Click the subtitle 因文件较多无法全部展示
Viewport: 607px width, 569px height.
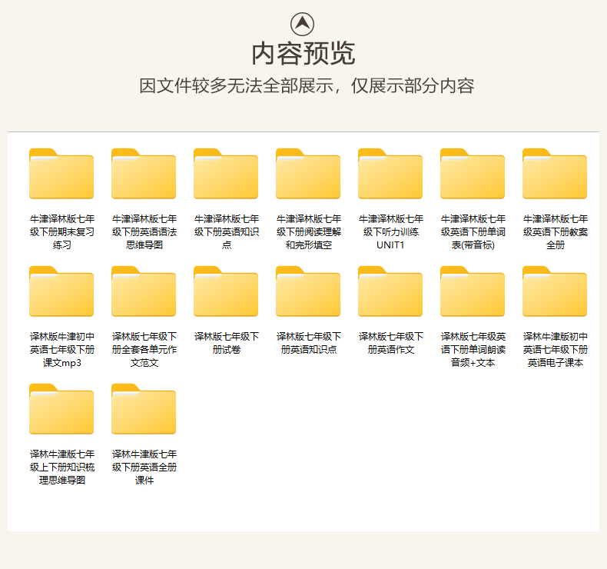[x=237, y=85]
